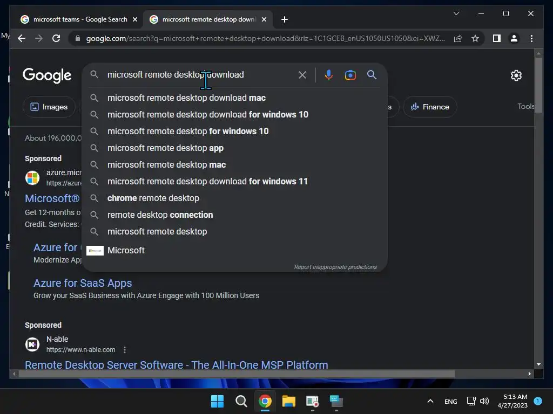The width and height of the screenshot is (553, 414).
Task: Open Chrome's three-dot menu
Action: point(531,38)
